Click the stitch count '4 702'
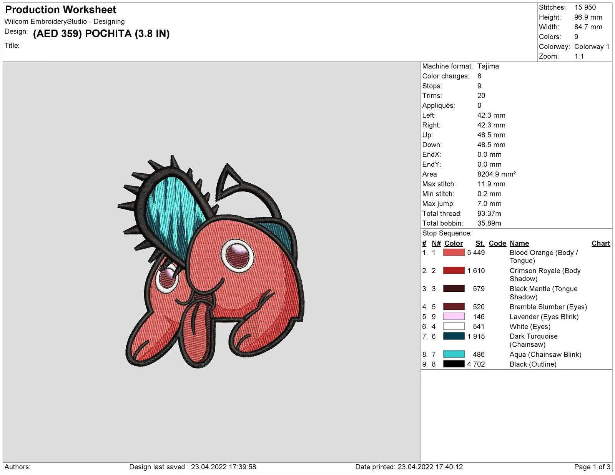 coord(476,364)
